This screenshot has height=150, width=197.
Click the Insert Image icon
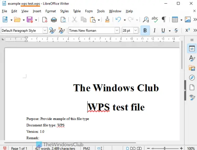(x=188, y=20)
